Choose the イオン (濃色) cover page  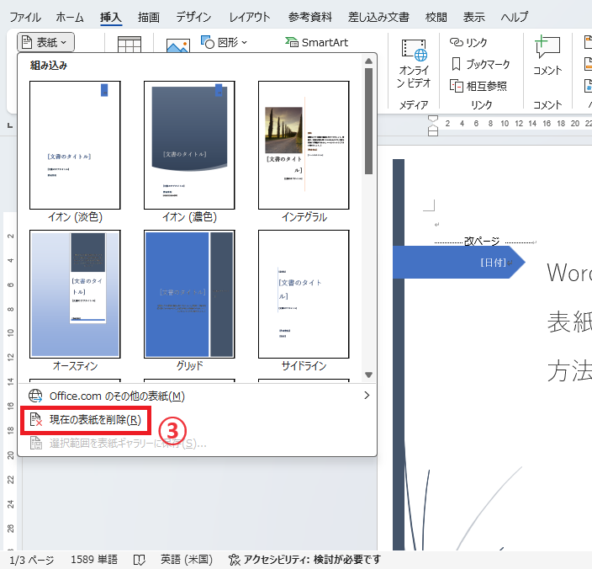(189, 152)
